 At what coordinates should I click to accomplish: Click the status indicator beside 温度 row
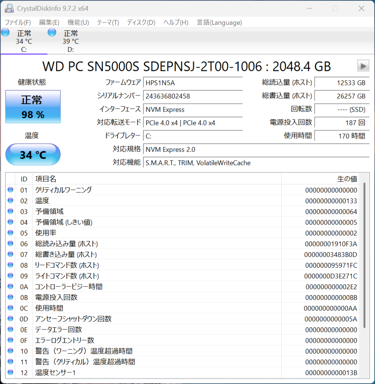point(10,201)
